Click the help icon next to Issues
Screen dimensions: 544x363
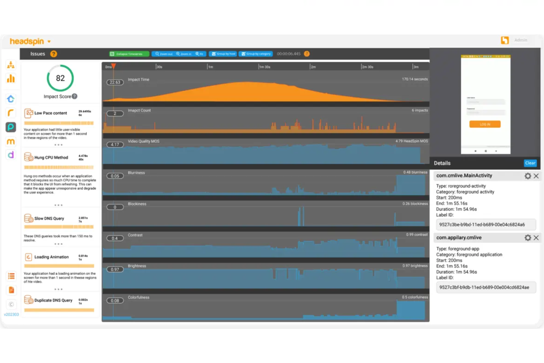click(x=54, y=54)
